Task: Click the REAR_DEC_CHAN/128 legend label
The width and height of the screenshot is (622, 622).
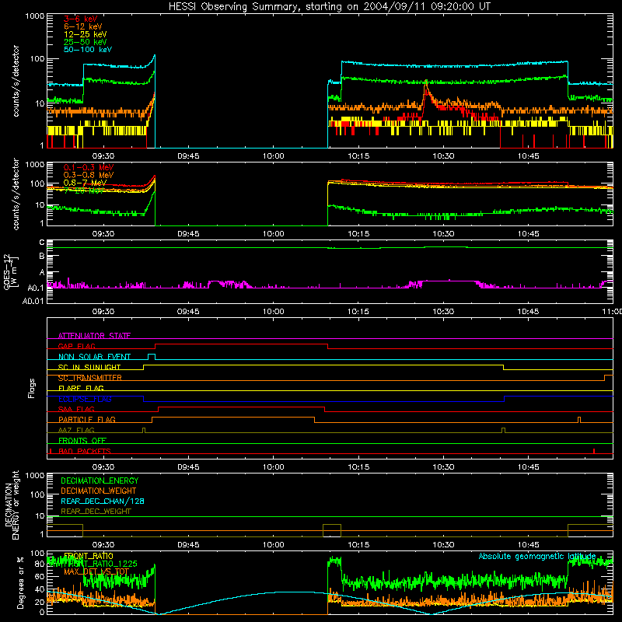Action: pyautogui.click(x=103, y=501)
